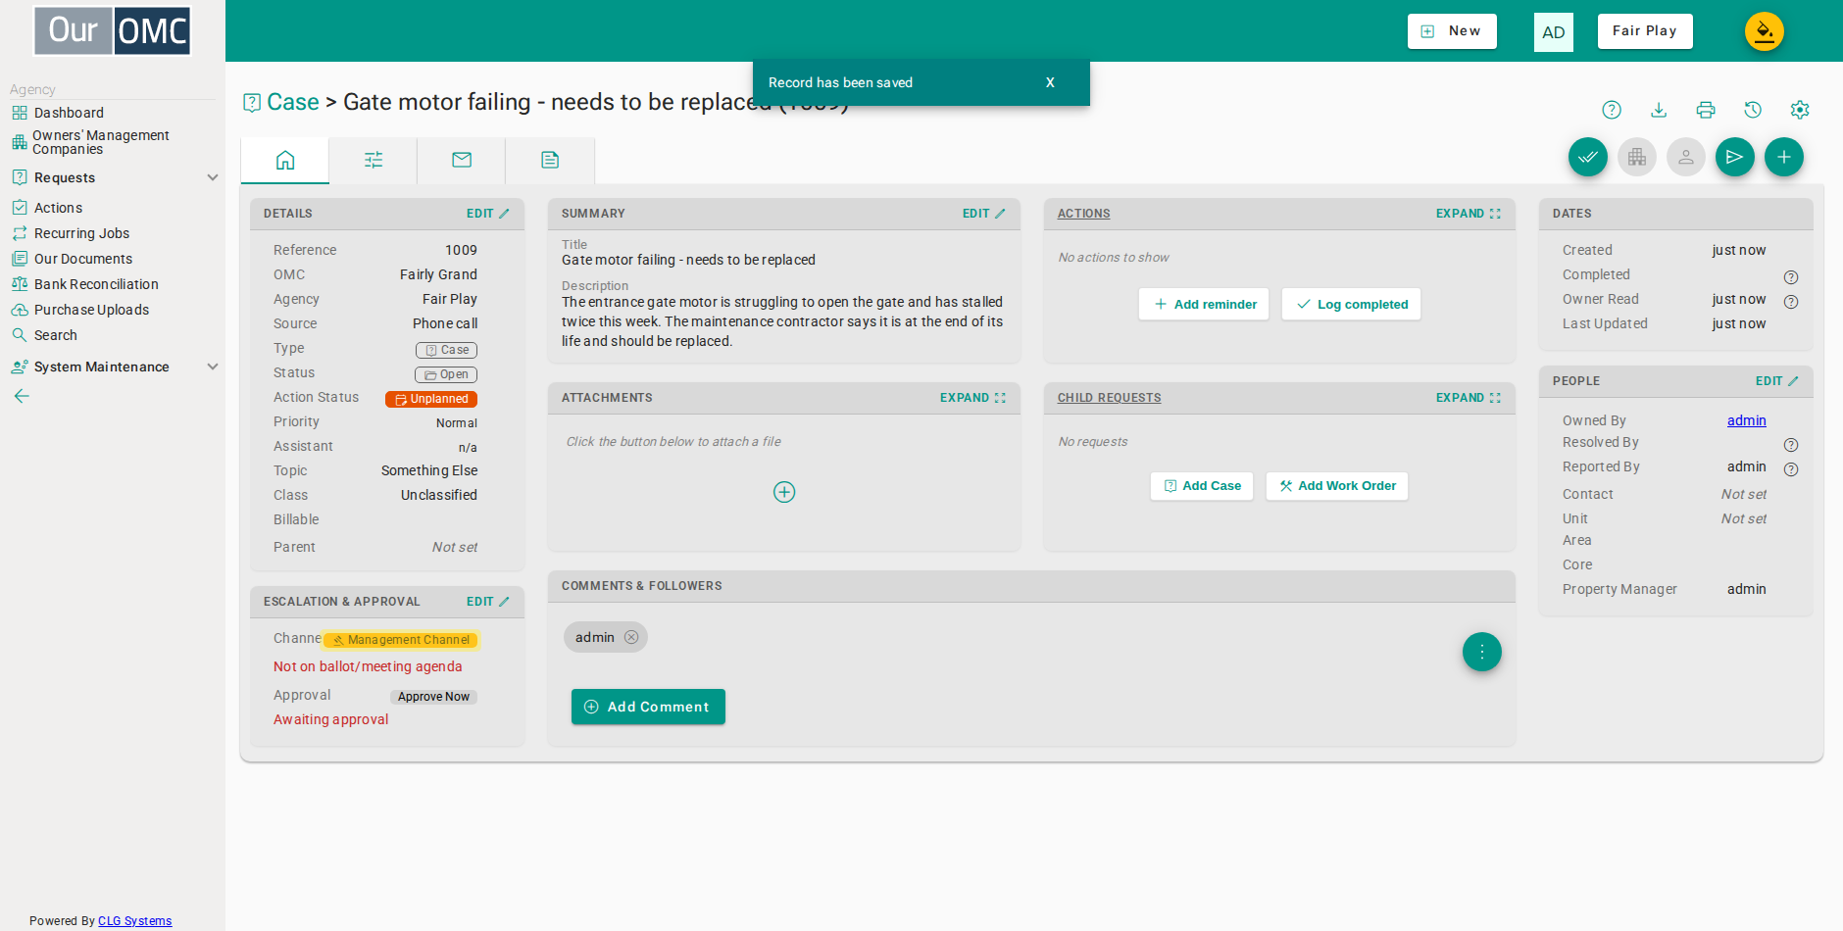
Task: Click the green plus round button
Action: click(1784, 157)
